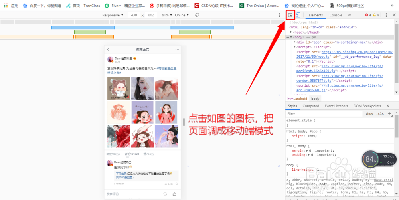The height and width of the screenshot is (200, 399).
Task: Click the reply bubble icon on comment
Action: [177, 184]
